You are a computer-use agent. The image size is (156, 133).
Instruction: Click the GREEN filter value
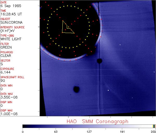(x=6, y=47)
